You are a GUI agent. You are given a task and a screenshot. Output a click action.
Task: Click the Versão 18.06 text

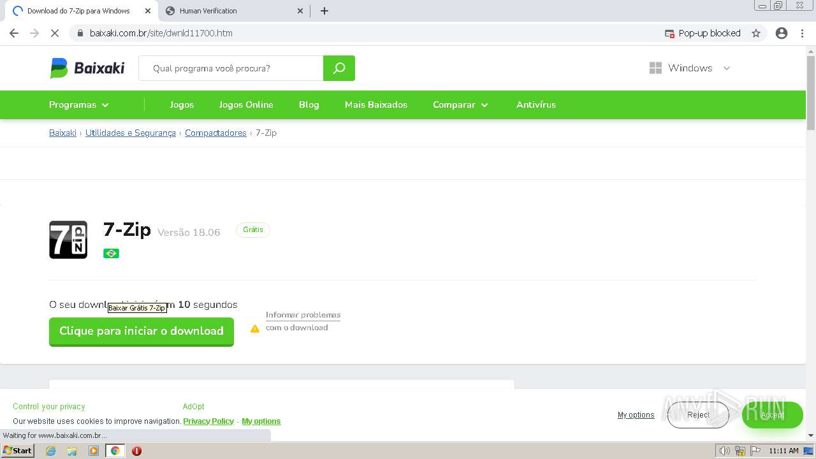189,233
